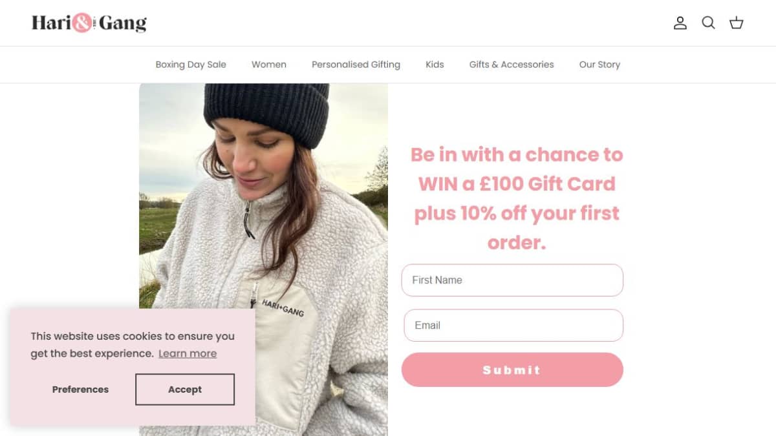
Task: Open the account profile icon
Action: coord(680,23)
